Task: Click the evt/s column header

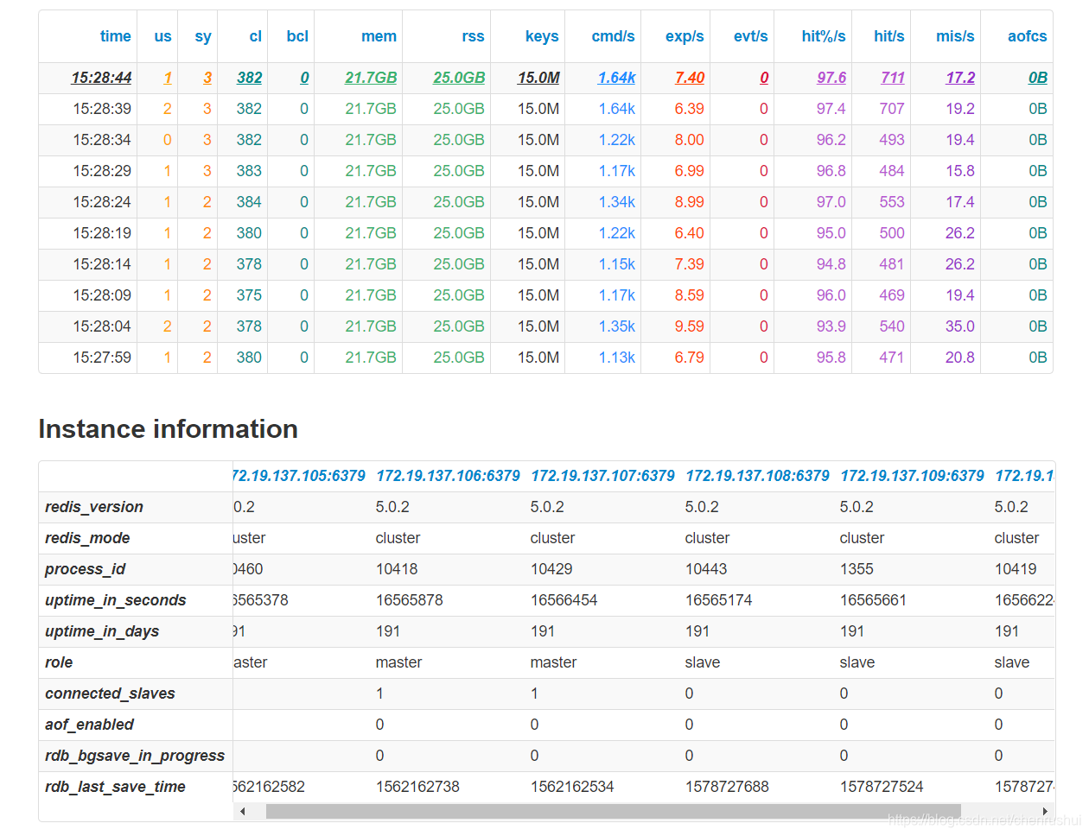Action: click(750, 36)
